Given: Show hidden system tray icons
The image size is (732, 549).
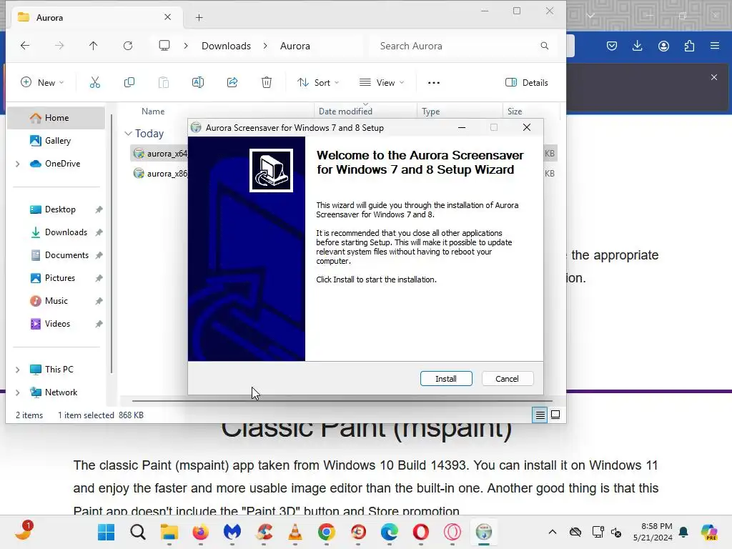Looking at the screenshot, I should click(553, 532).
